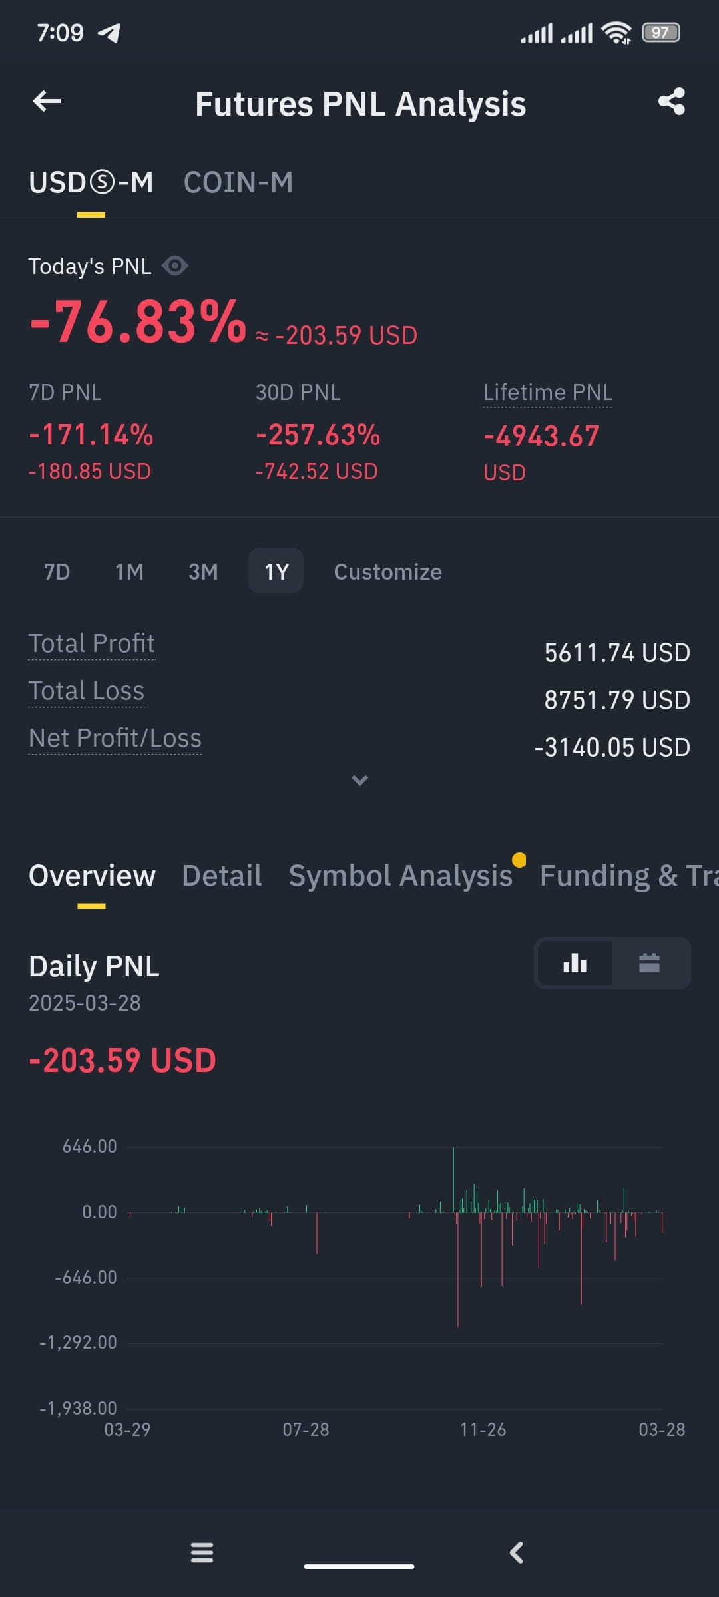Tap the Lifetime PNL label for info
The height and width of the screenshot is (1597, 719).
coord(547,393)
